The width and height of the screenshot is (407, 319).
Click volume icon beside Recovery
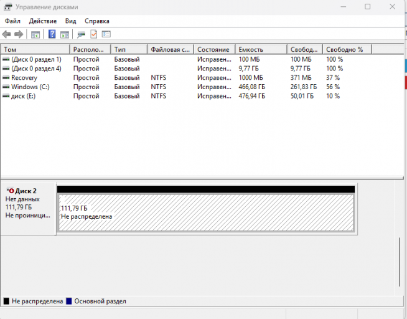pos(6,78)
